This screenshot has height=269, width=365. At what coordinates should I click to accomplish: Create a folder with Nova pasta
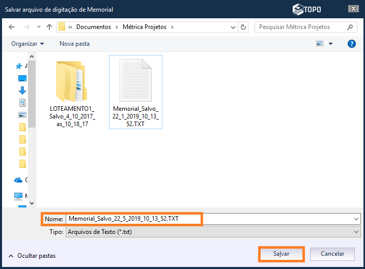[x=74, y=44]
